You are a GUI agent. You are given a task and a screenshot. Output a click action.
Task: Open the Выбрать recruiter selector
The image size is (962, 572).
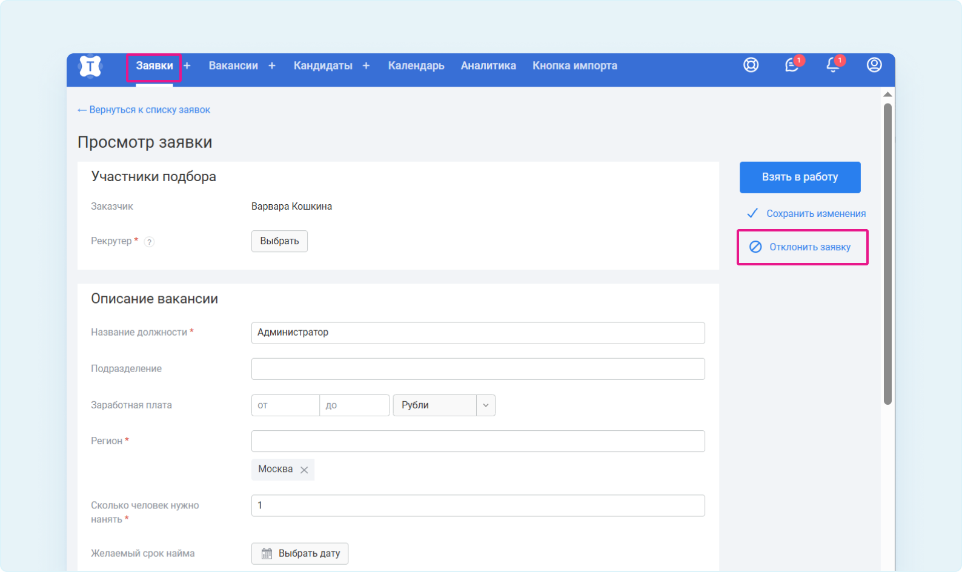279,241
